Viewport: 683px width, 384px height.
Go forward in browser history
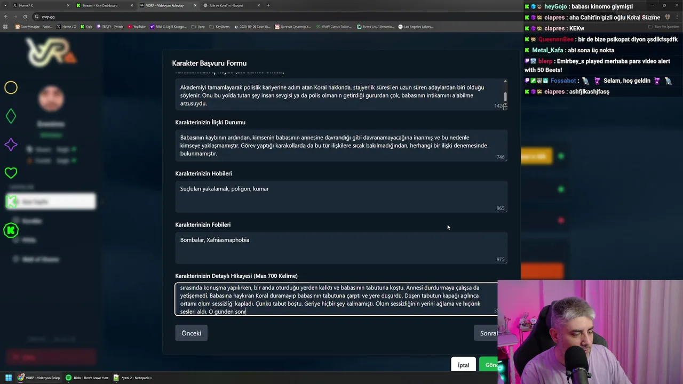pyautogui.click(x=16, y=17)
